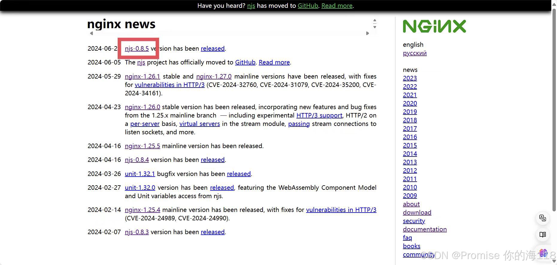Click the NGINX logo
Screen dimensions: 557x265
coord(434,26)
